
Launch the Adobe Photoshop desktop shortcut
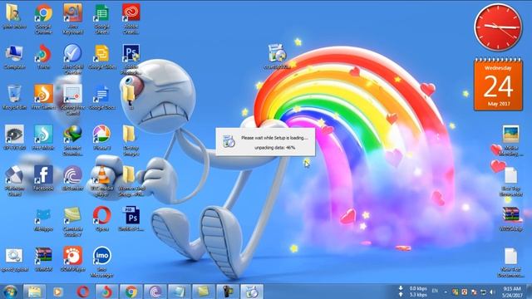[x=131, y=59]
